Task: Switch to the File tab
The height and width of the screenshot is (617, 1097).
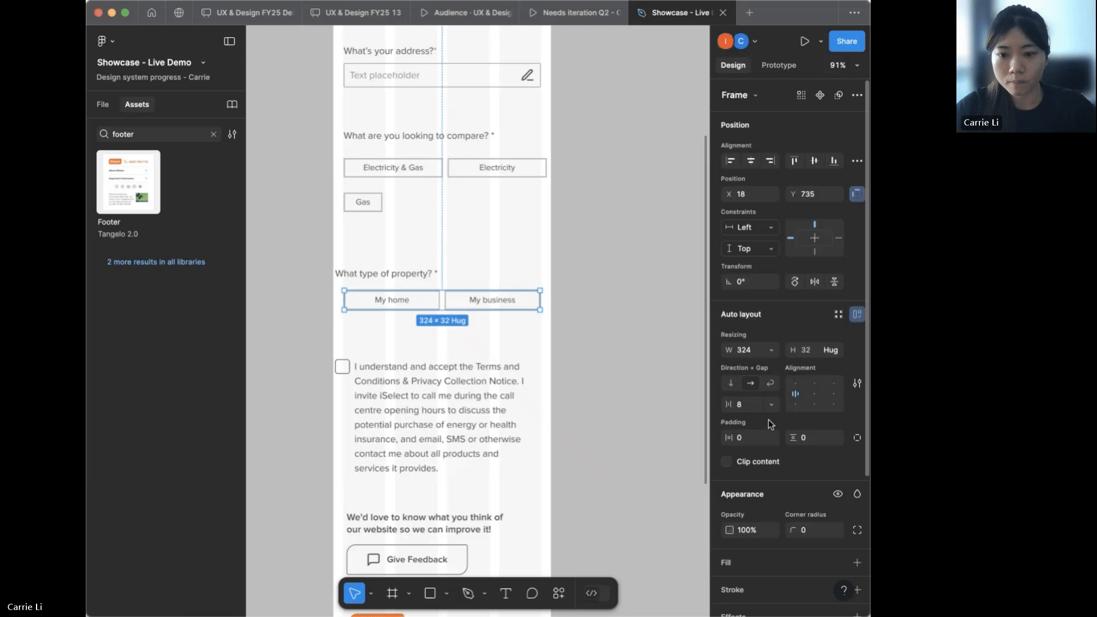Action: [102, 105]
